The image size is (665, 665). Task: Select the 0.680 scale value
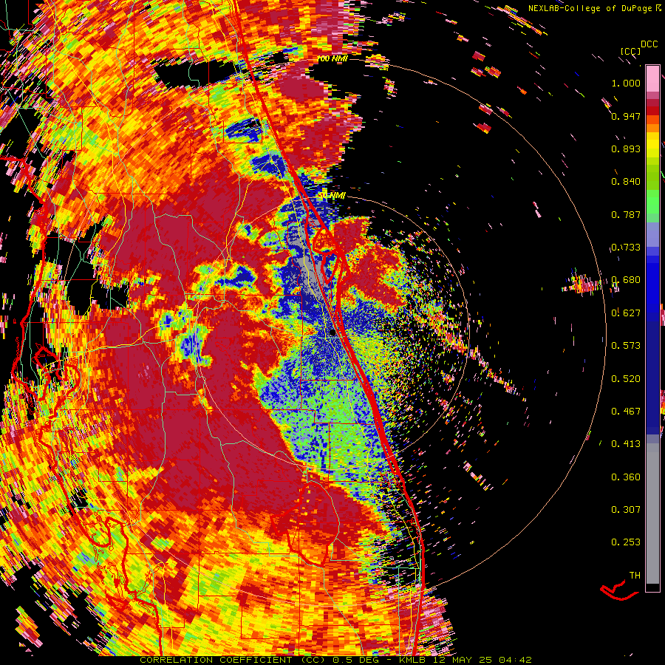tap(626, 280)
